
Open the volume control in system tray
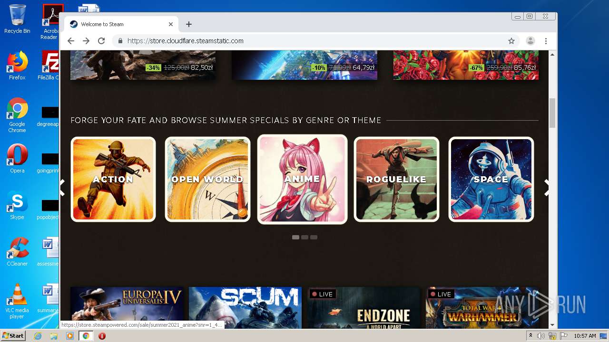(x=541, y=336)
